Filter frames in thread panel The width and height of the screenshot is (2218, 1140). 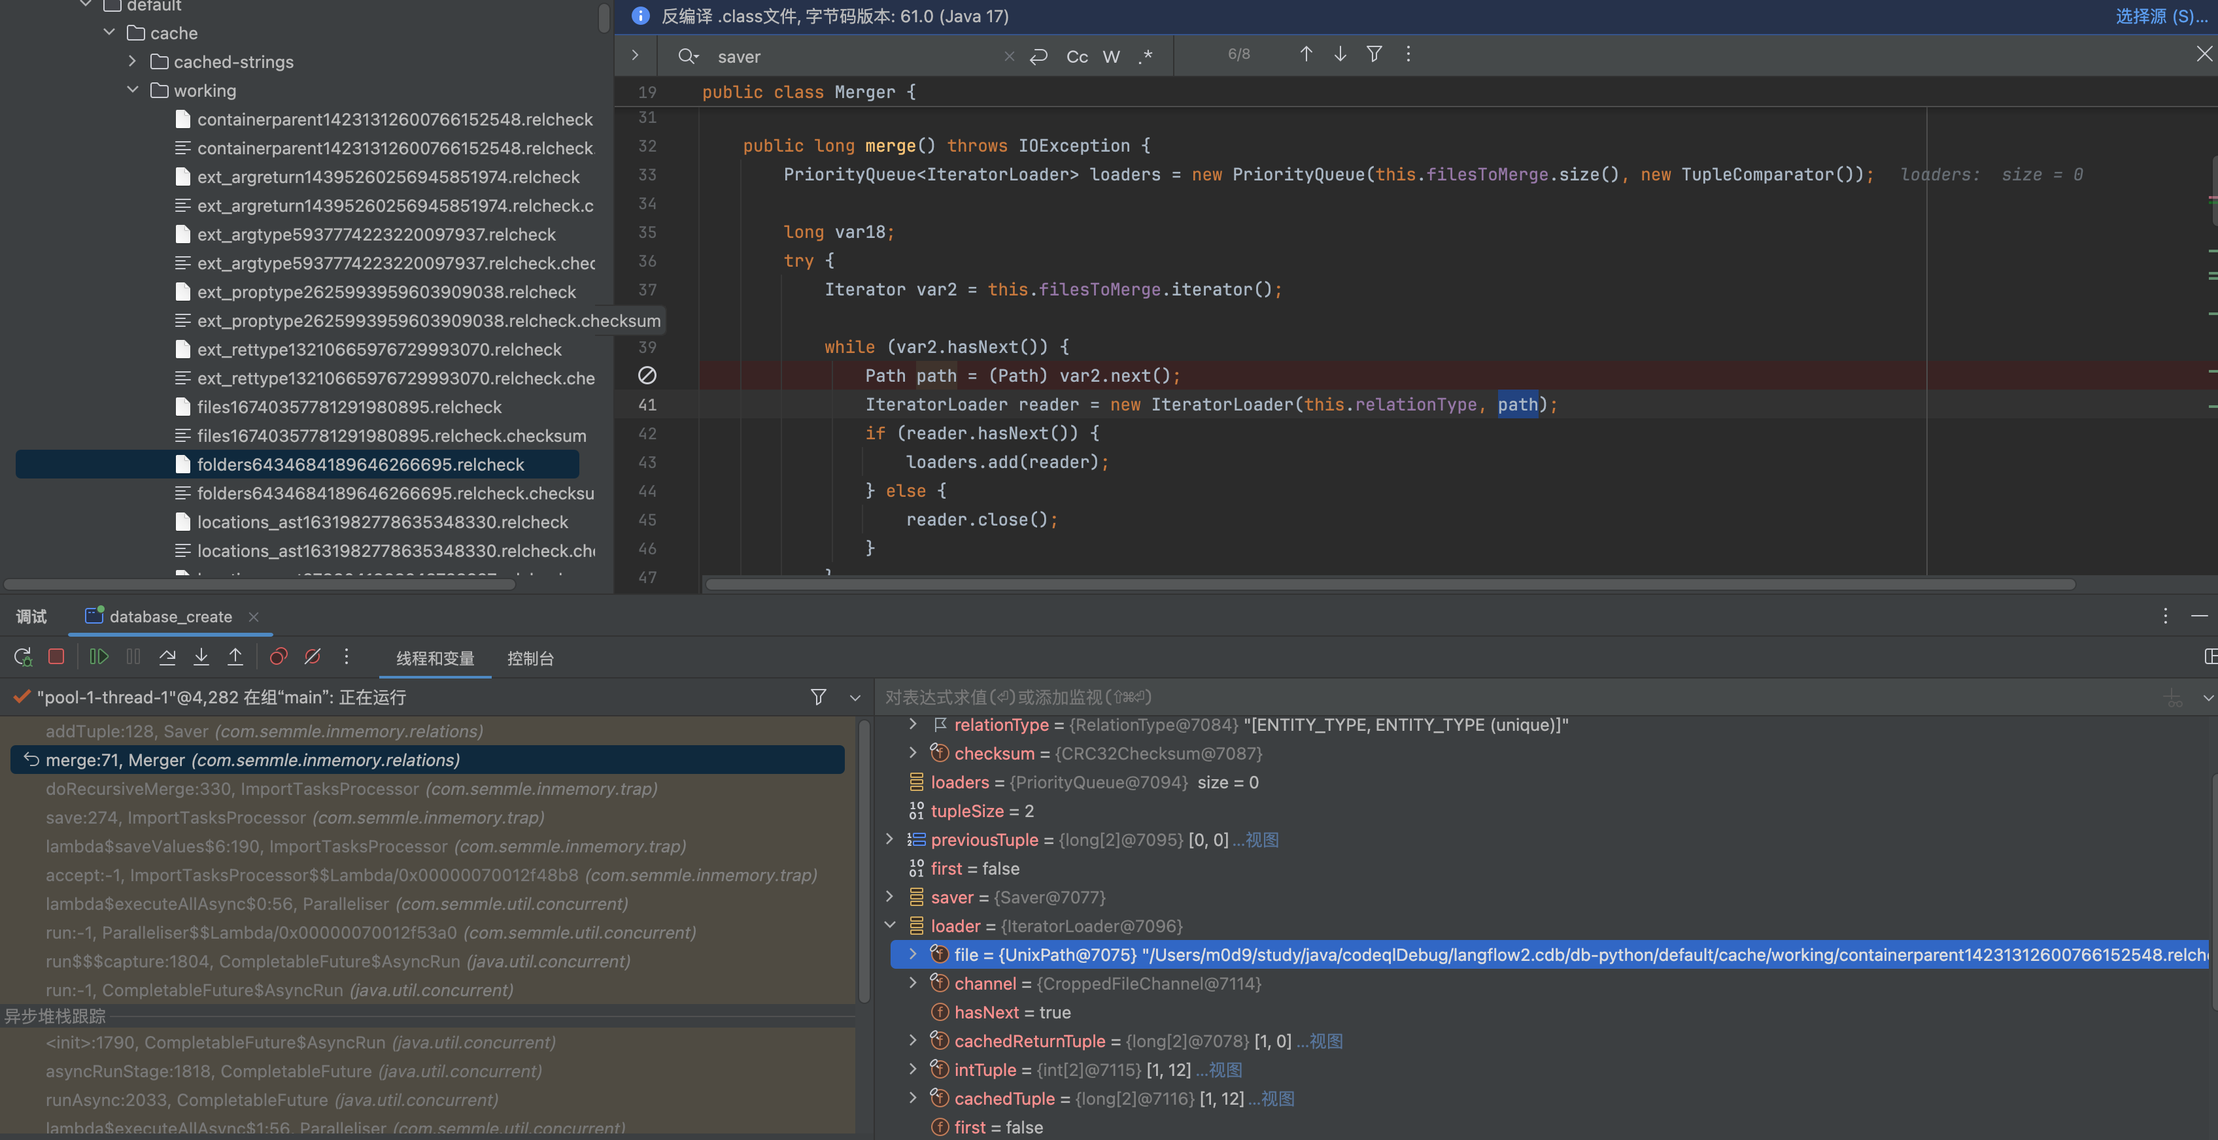tap(819, 697)
